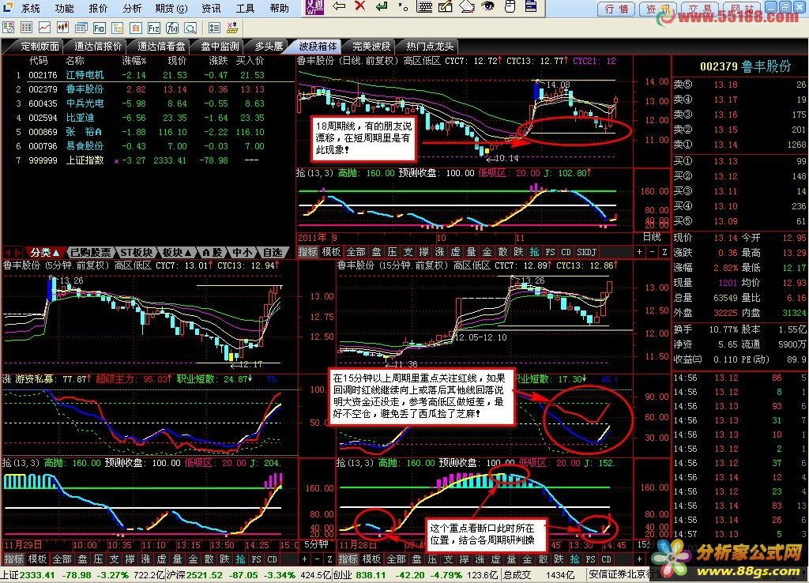The width and height of the screenshot is (809, 583).
Task: Expand the 分类▲ category dropdown
Action: [44, 253]
